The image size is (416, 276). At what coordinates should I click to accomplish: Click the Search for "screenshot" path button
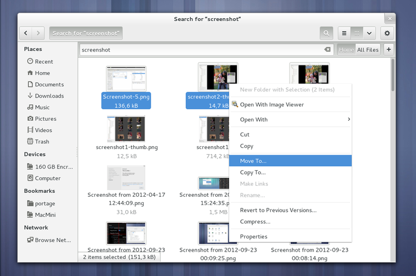pyautogui.click(x=86, y=33)
